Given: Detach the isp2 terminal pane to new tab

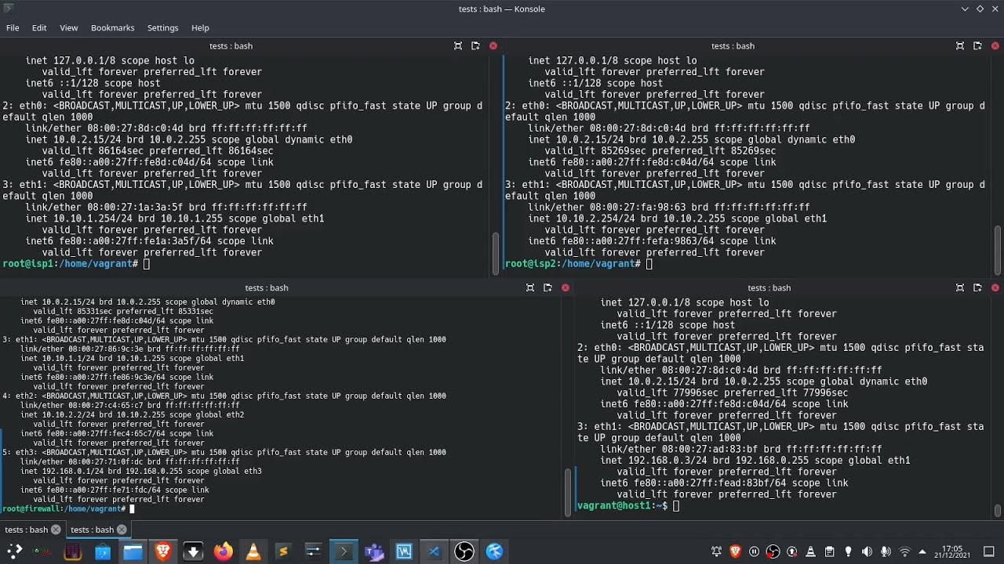Looking at the screenshot, I should (x=977, y=46).
